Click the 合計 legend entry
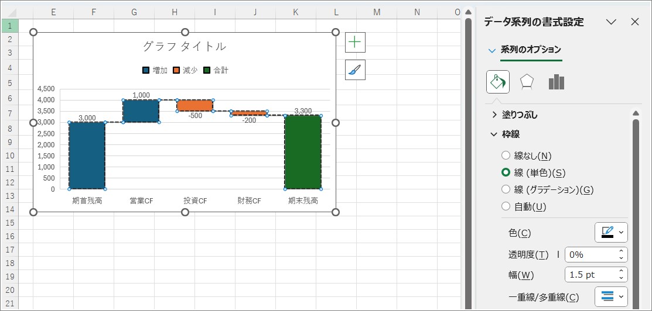Viewport: 652px width, 311px height. pos(216,70)
